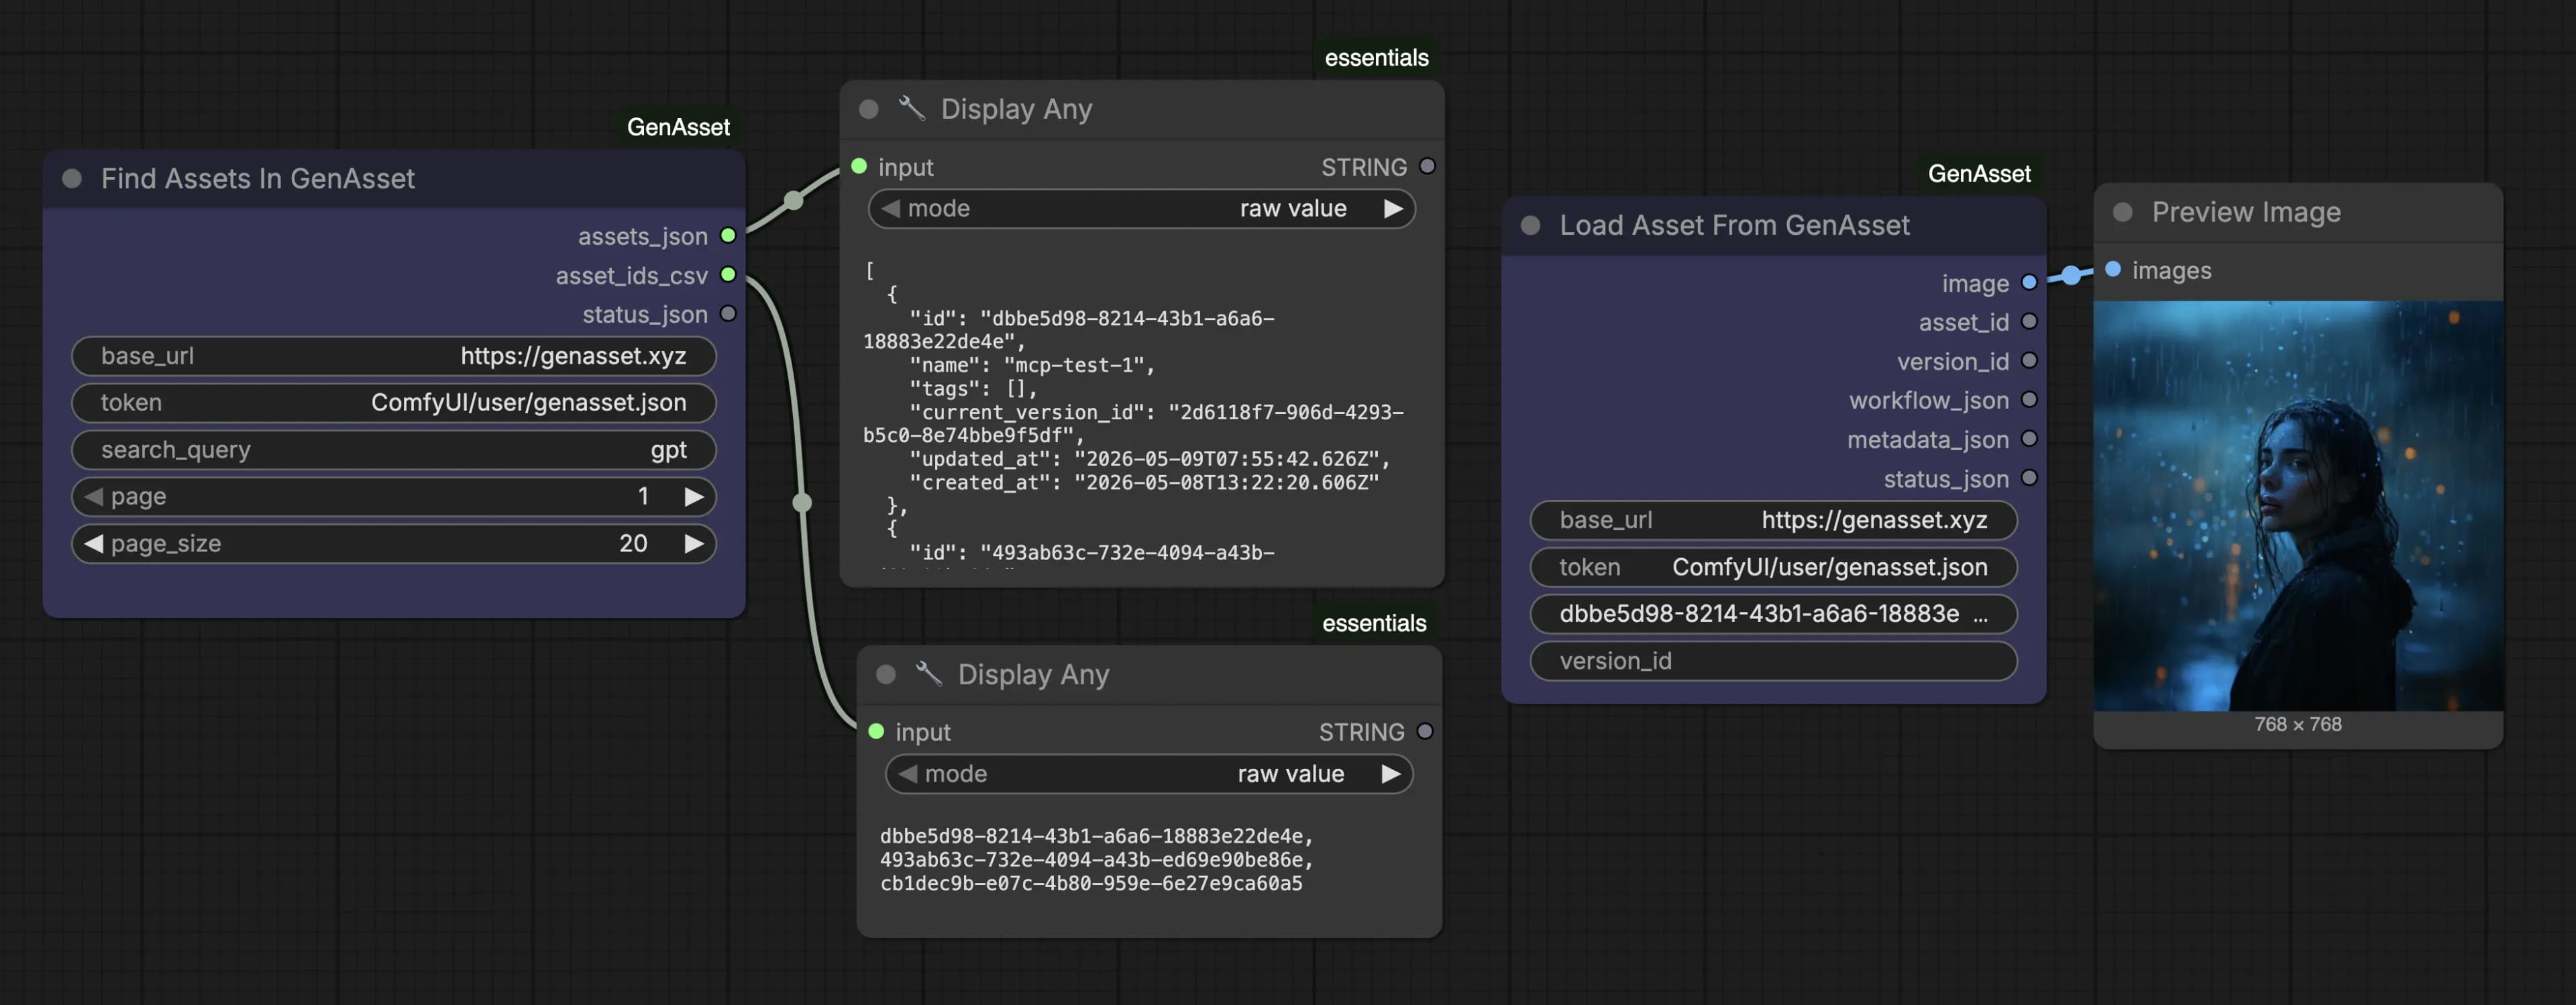Next mode option on lower Display Any

tap(1390, 775)
